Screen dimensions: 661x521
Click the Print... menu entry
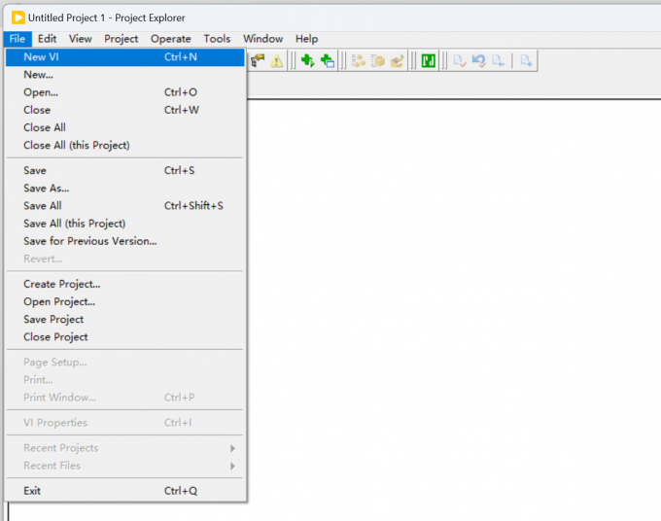coord(124,380)
